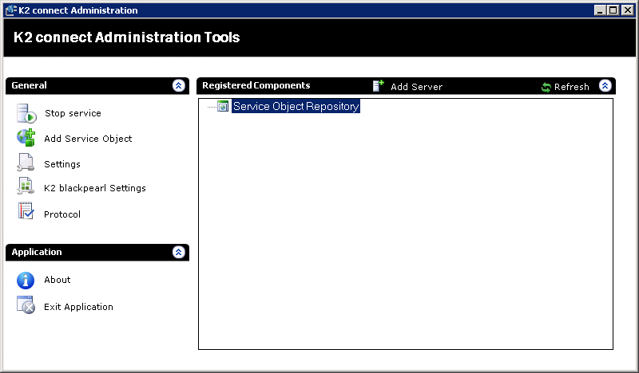This screenshot has width=639, height=373.
Task: Click the K2 blackpearl Settings icon
Action: [26, 186]
